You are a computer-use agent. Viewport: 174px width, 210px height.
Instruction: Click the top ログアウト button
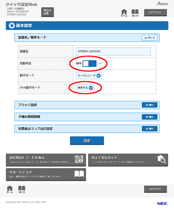[x=156, y=13]
